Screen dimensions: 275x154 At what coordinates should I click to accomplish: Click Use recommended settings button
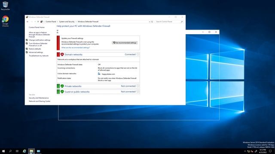(125, 43)
